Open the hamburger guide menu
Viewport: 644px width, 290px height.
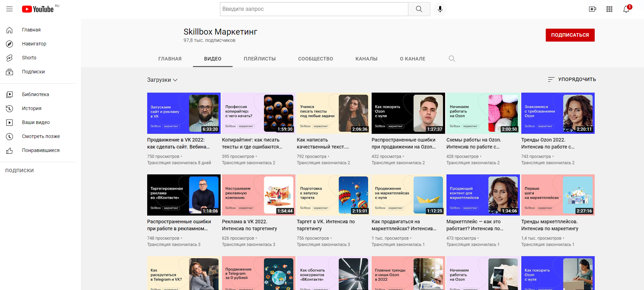coord(9,9)
